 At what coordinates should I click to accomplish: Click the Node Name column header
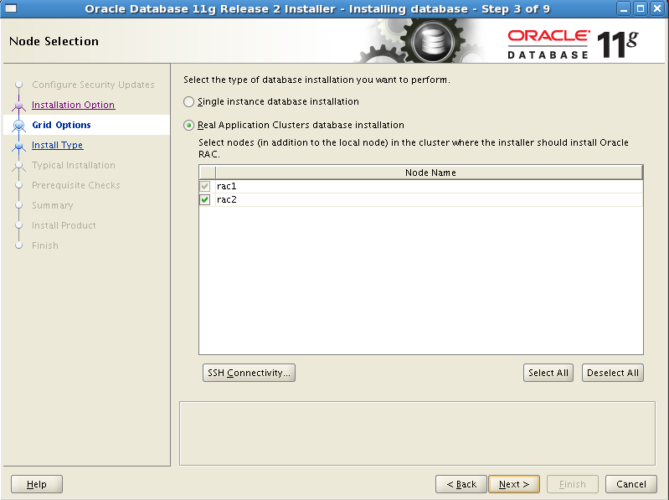point(430,173)
